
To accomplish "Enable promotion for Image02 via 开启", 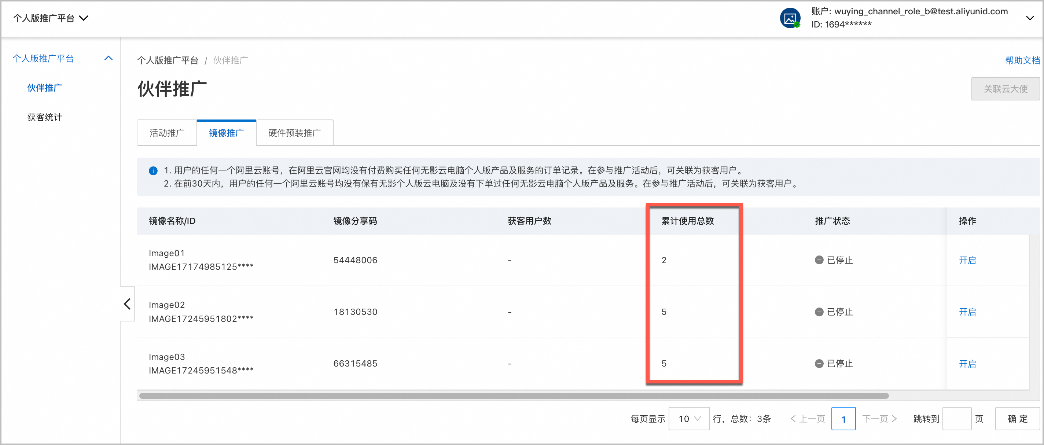I will tap(968, 311).
